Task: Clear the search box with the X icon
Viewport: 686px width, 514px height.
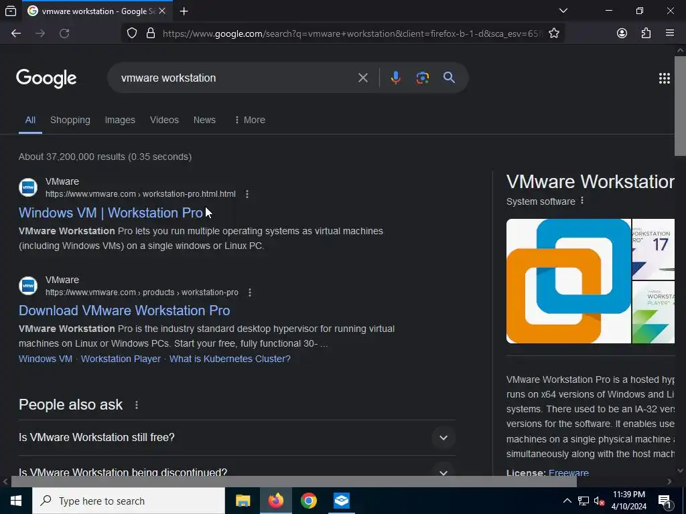Action: 362,78
